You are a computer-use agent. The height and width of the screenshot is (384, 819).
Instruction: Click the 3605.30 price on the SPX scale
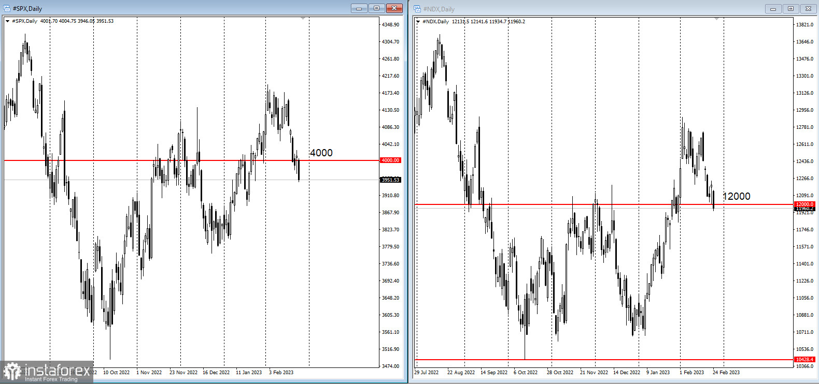[390, 315]
